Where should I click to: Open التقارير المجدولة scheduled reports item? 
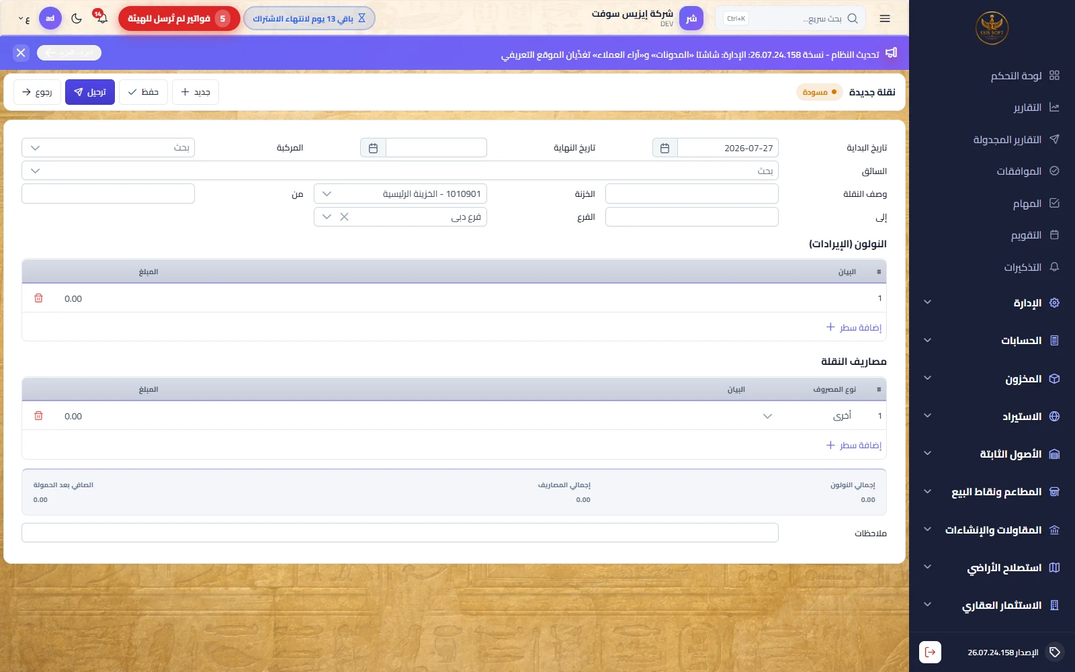[1016, 139]
